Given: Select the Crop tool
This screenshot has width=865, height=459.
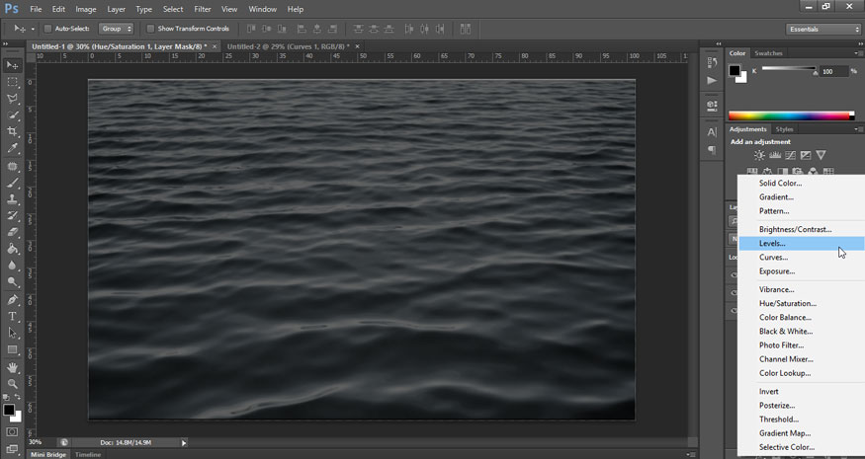Looking at the screenshot, I should (x=13, y=131).
